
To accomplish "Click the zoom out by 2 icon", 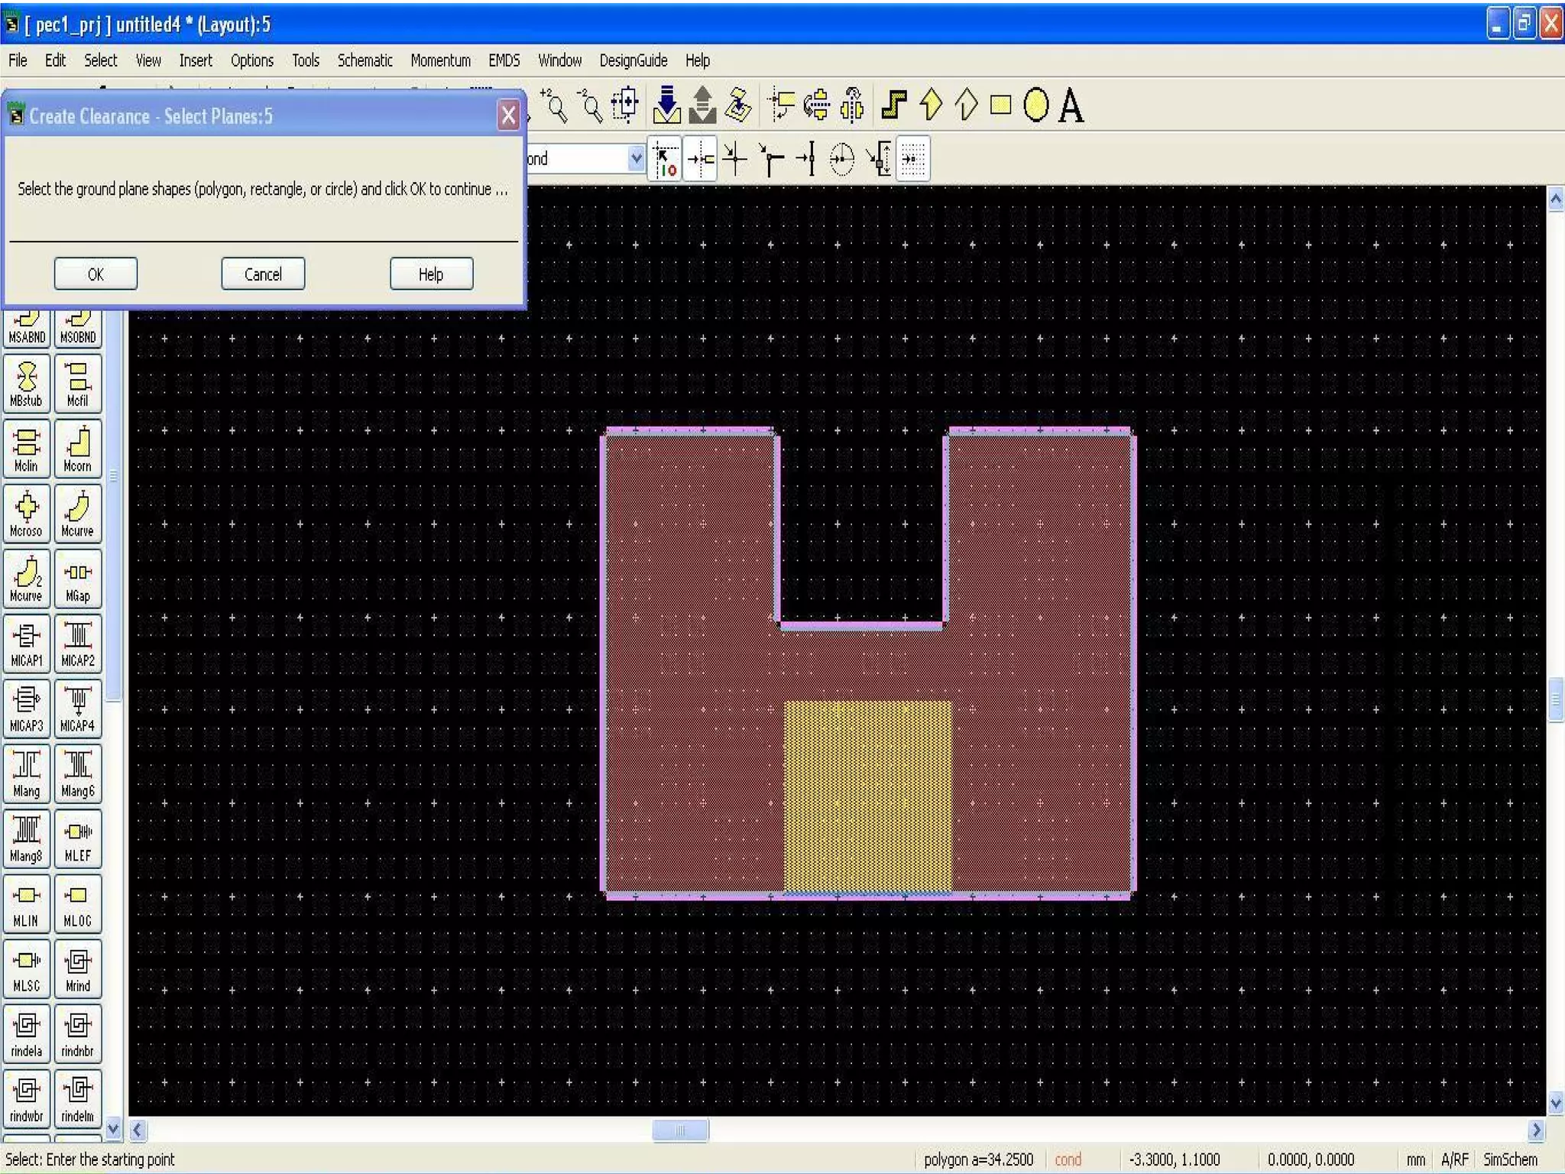I will pyautogui.click(x=590, y=105).
